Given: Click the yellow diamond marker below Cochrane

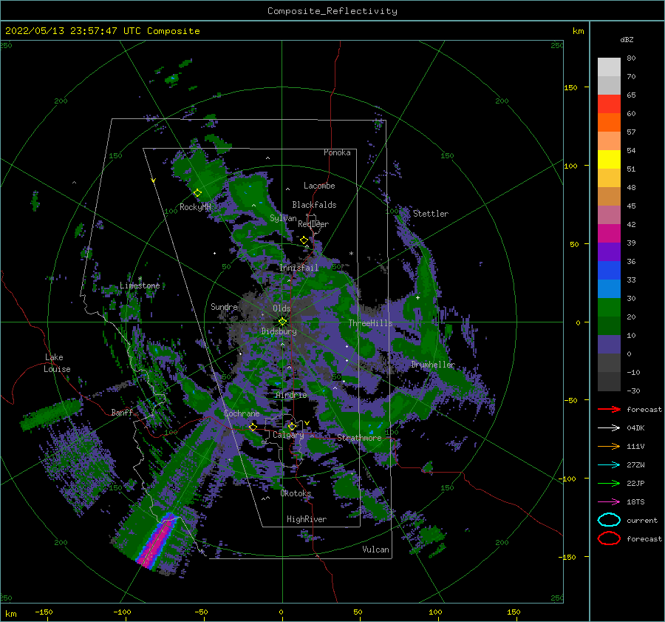Looking at the screenshot, I should click(253, 427).
